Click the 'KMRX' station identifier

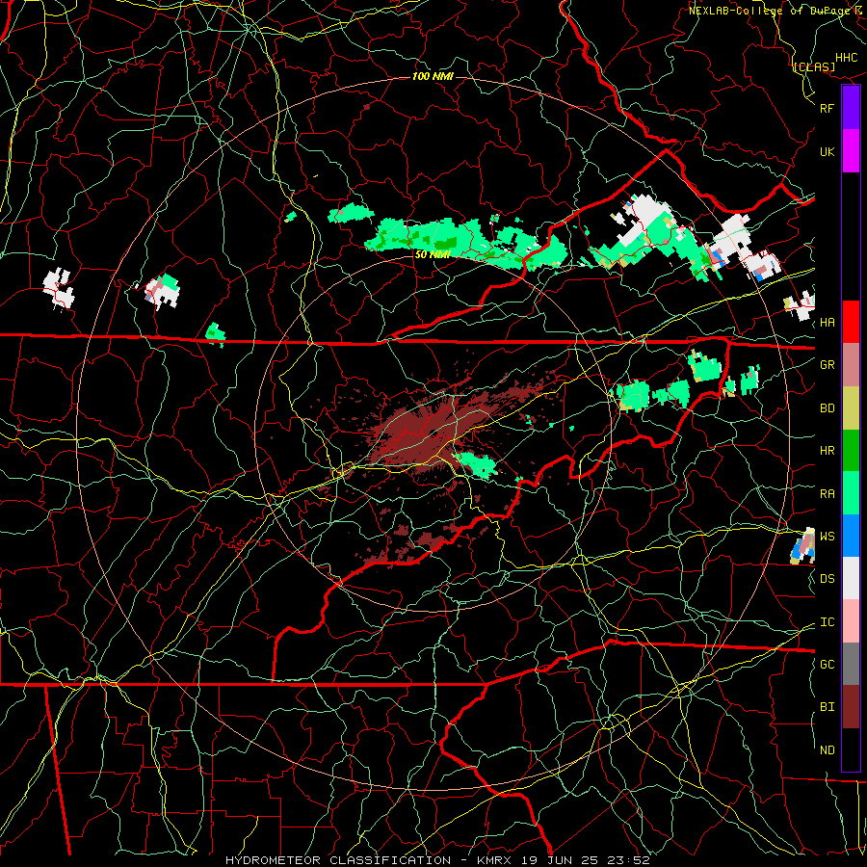tap(494, 860)
